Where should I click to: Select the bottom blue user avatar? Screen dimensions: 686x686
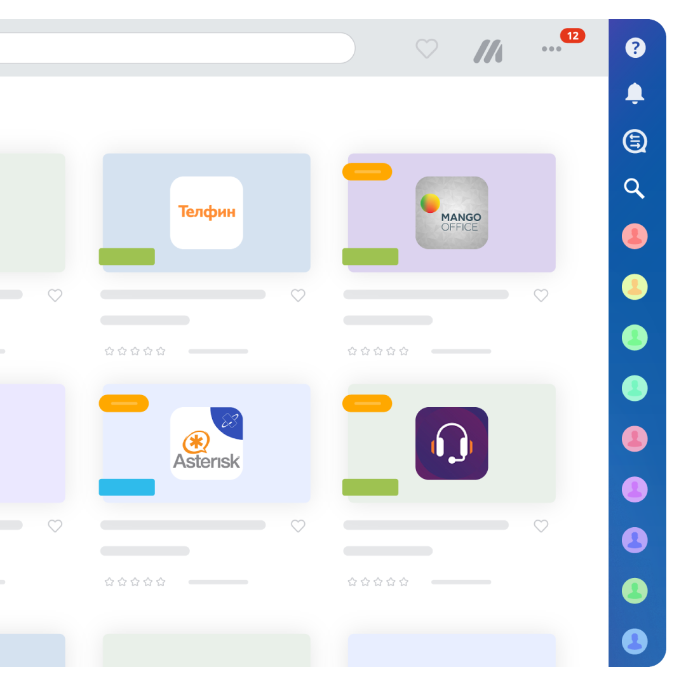(635, 642)
